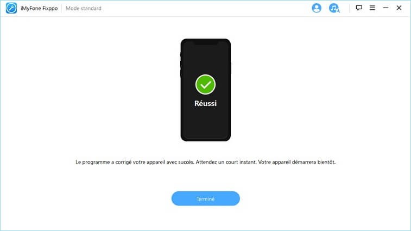
Task: Click empty title bar area beside Mode standard
Action: pos(205,8)
